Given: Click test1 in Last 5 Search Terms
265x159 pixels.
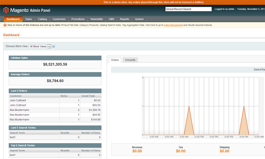Looking at the screenshot, I should tap(12, 137).
